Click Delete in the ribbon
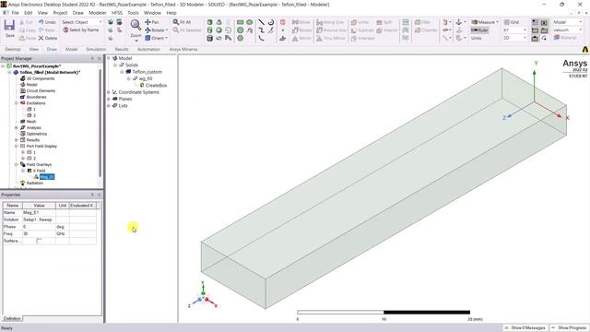This screenshot has height=332, width=590. [47, 38]
